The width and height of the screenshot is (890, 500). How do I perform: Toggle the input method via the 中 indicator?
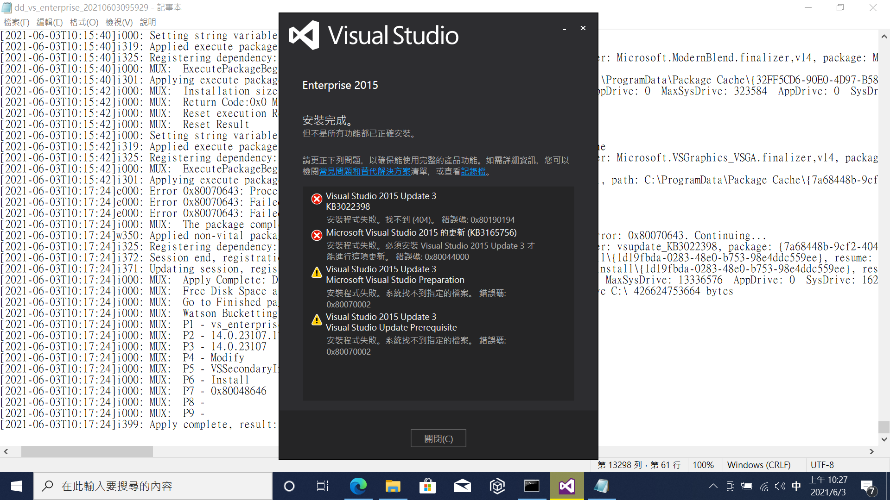(796, 486)
